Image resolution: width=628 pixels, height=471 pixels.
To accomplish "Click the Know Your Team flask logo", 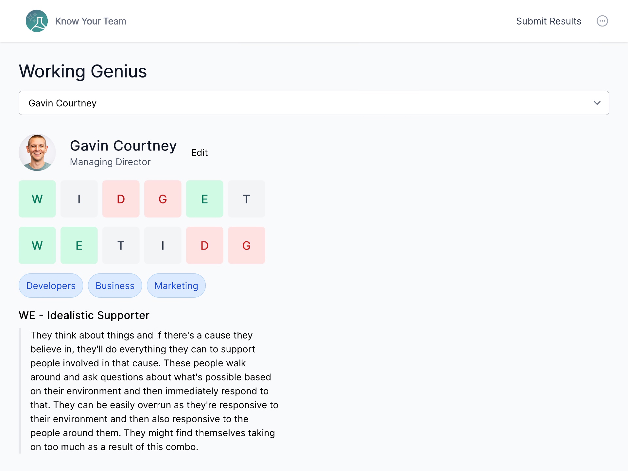I will point(37,21).
